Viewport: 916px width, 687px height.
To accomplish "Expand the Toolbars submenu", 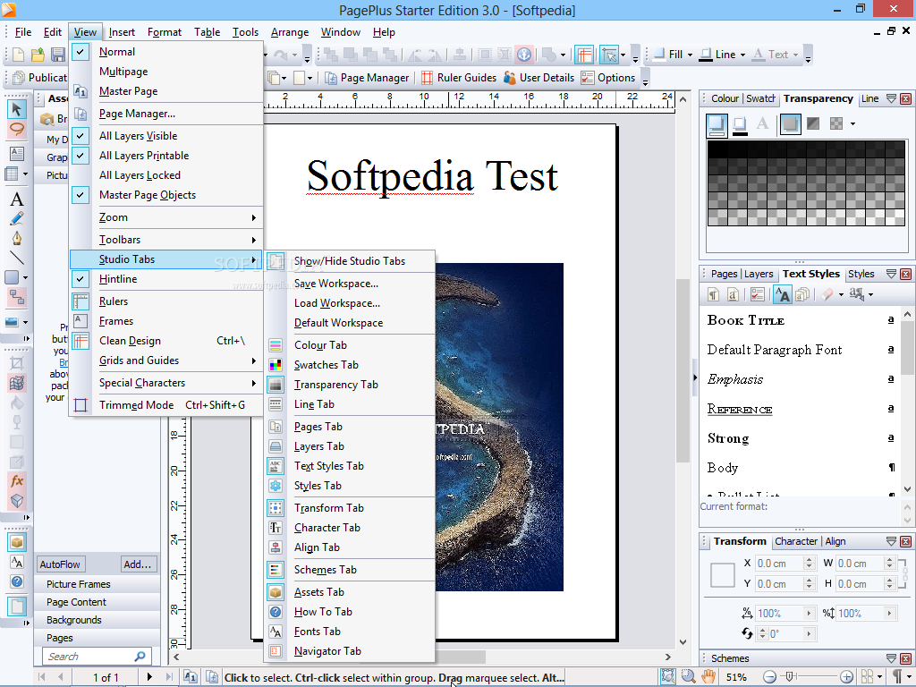I will (x=165, y=240).
